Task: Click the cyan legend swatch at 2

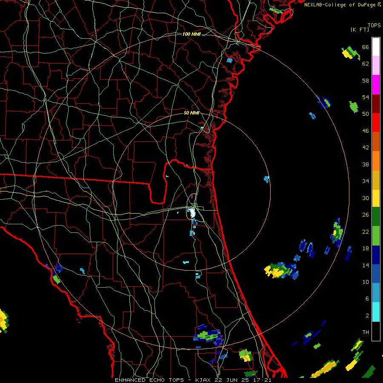Action: 376,312
